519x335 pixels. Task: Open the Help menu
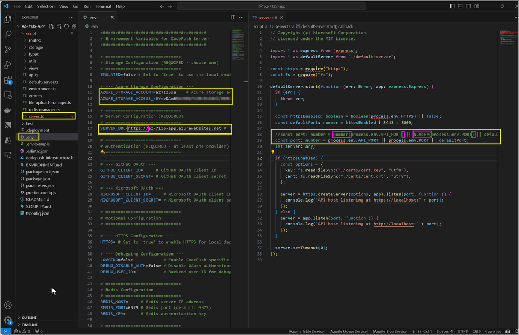[120, 6]
